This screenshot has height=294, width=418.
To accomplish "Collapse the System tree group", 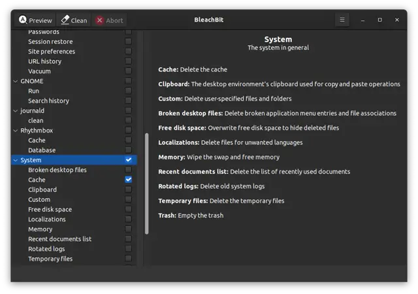I will [x=16, y=160].
